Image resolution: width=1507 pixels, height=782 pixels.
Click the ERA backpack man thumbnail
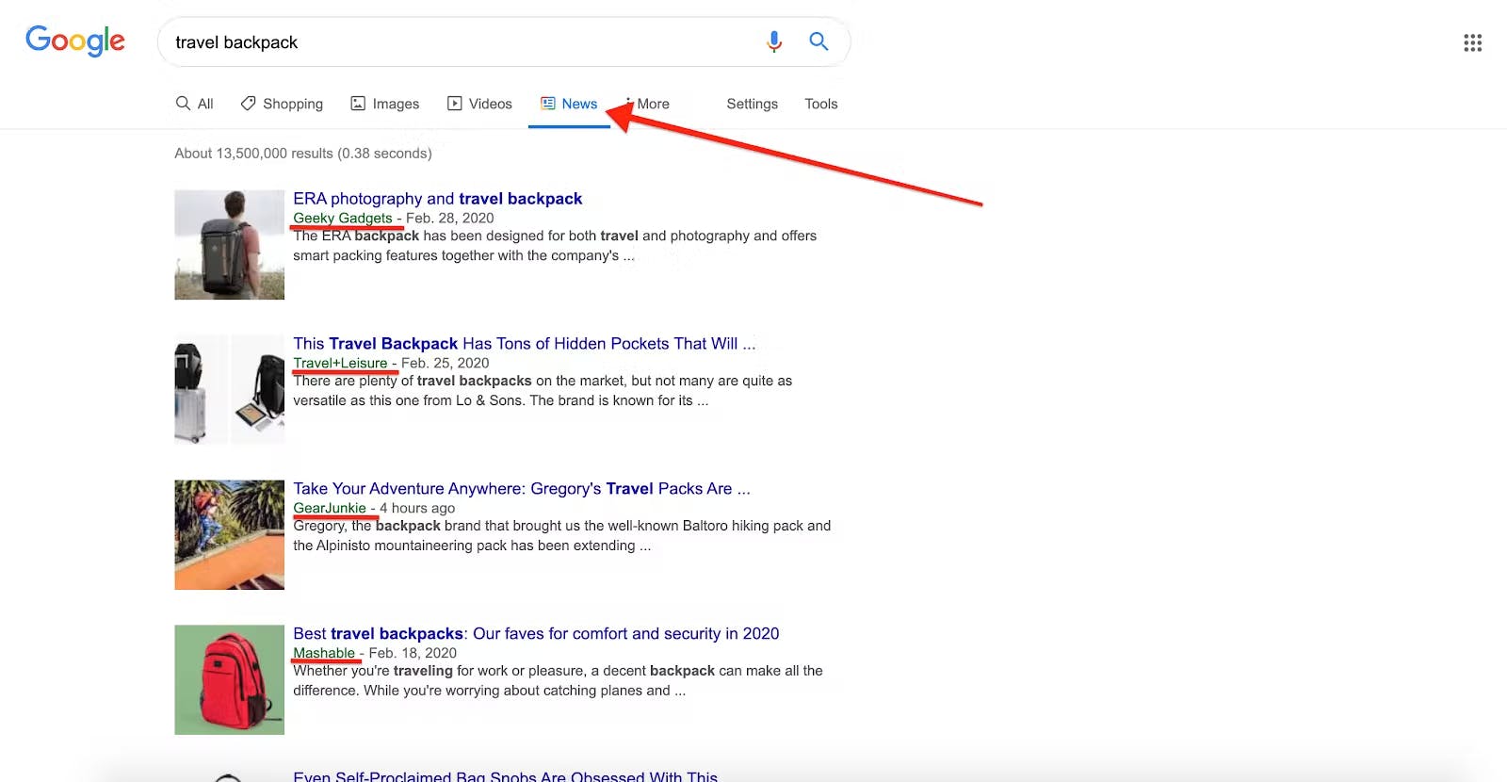coord(229,245)
